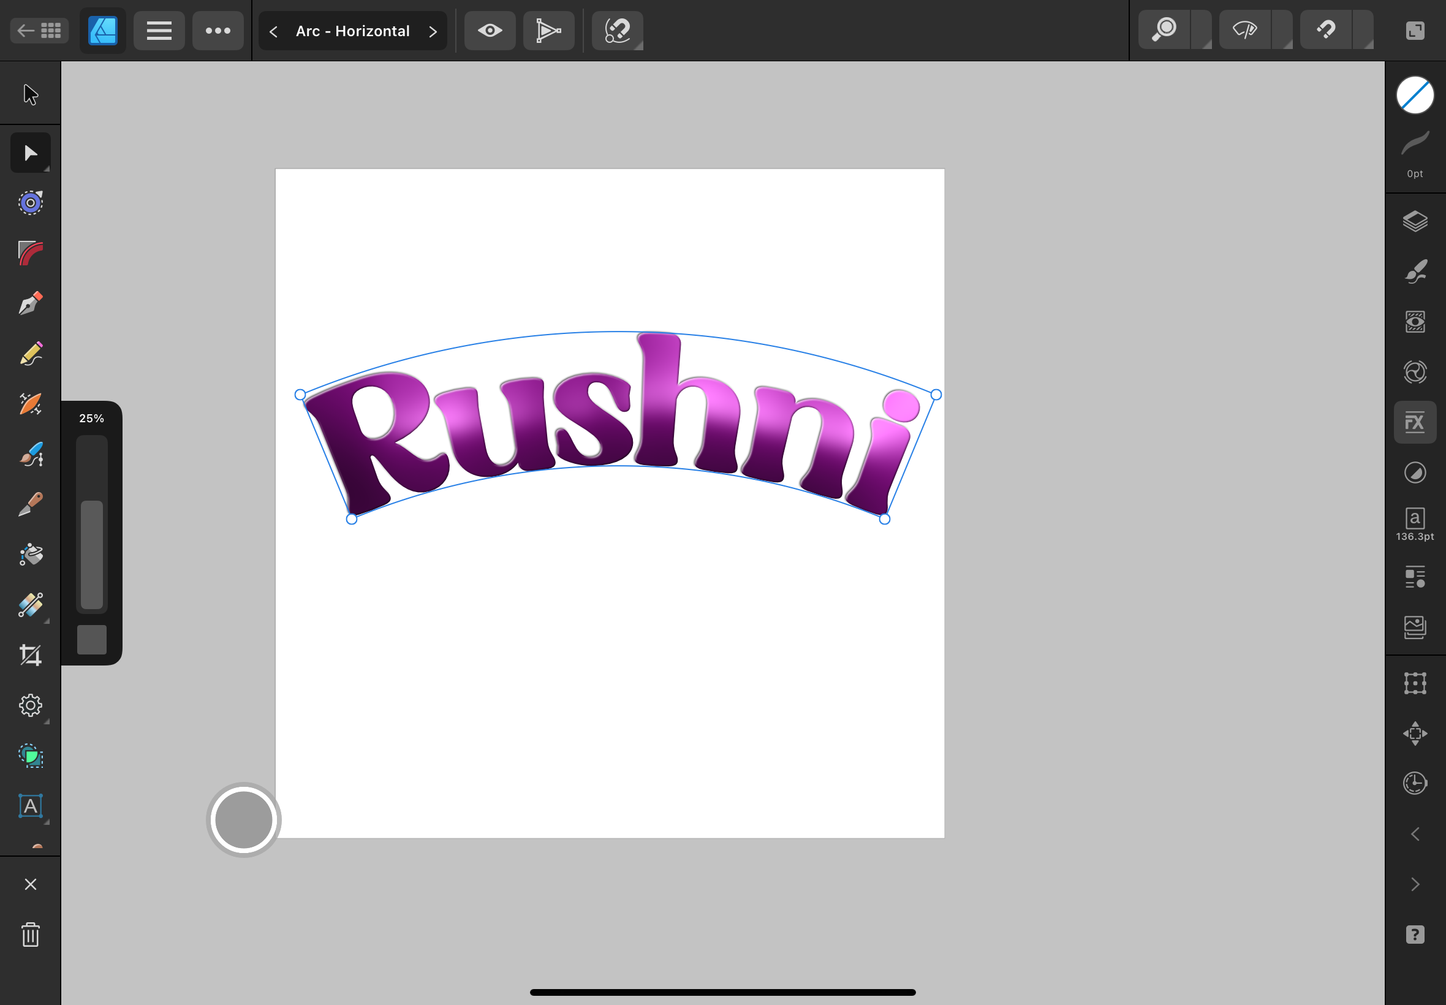Select the Frame Text tool

[30, 806]
